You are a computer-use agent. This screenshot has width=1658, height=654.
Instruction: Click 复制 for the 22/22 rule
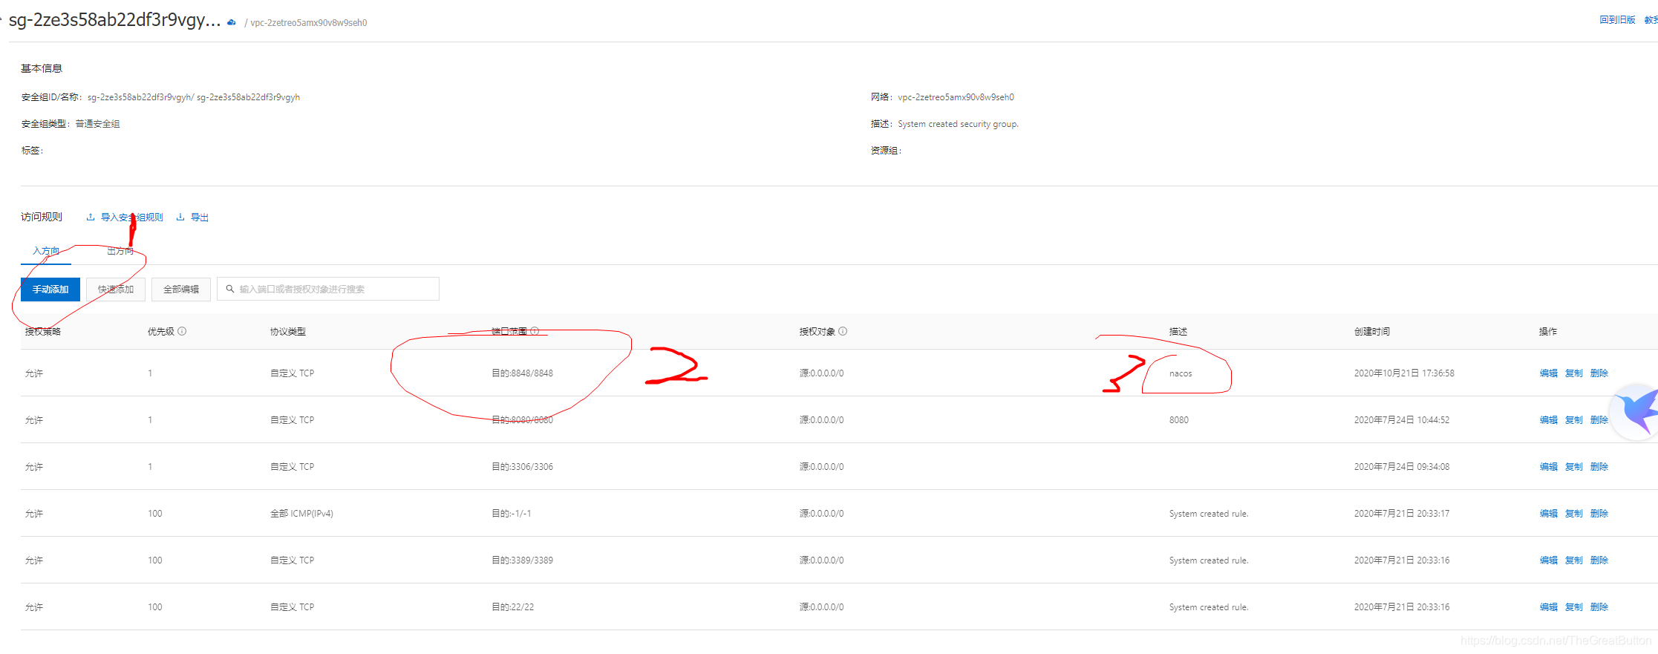tap(1574, 607)
